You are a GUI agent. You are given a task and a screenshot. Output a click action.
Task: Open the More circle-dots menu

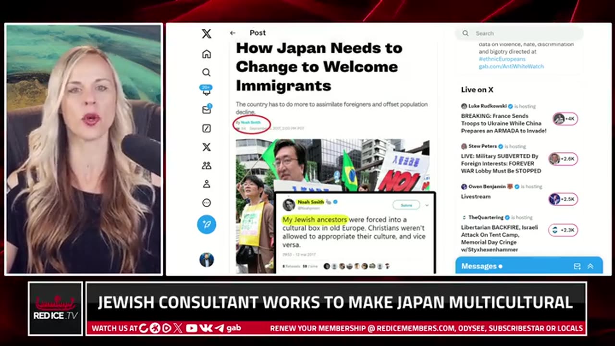[x=207, y=203]
